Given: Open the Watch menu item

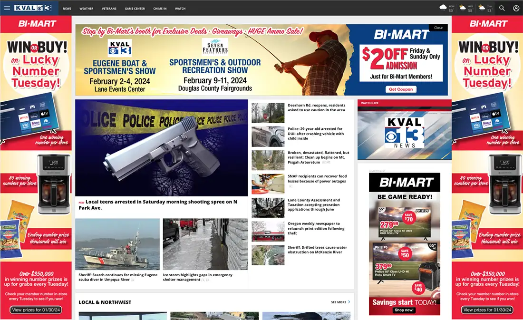Looking at the screenshot, I should click(180, 9).
